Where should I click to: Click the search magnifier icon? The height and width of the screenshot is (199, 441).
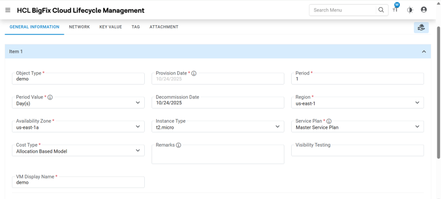tap(381, 10)
